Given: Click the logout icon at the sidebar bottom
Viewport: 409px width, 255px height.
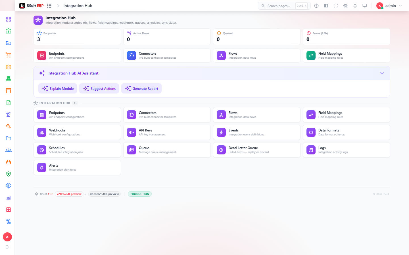Looking at the screenshot, I should 8,247.
